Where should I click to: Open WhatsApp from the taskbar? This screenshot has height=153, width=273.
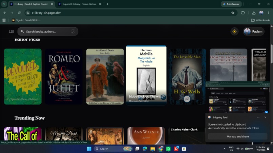[168, 149]
